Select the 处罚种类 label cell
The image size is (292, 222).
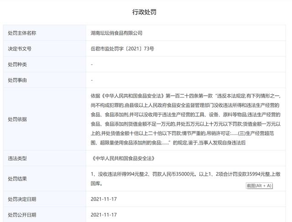pyautogui.click(x=45, y=64)
